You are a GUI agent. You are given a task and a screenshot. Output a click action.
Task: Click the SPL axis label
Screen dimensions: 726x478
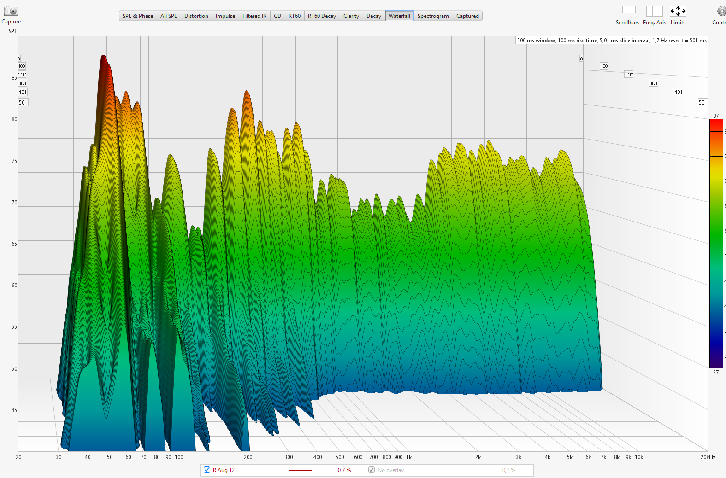pos(12,31)
